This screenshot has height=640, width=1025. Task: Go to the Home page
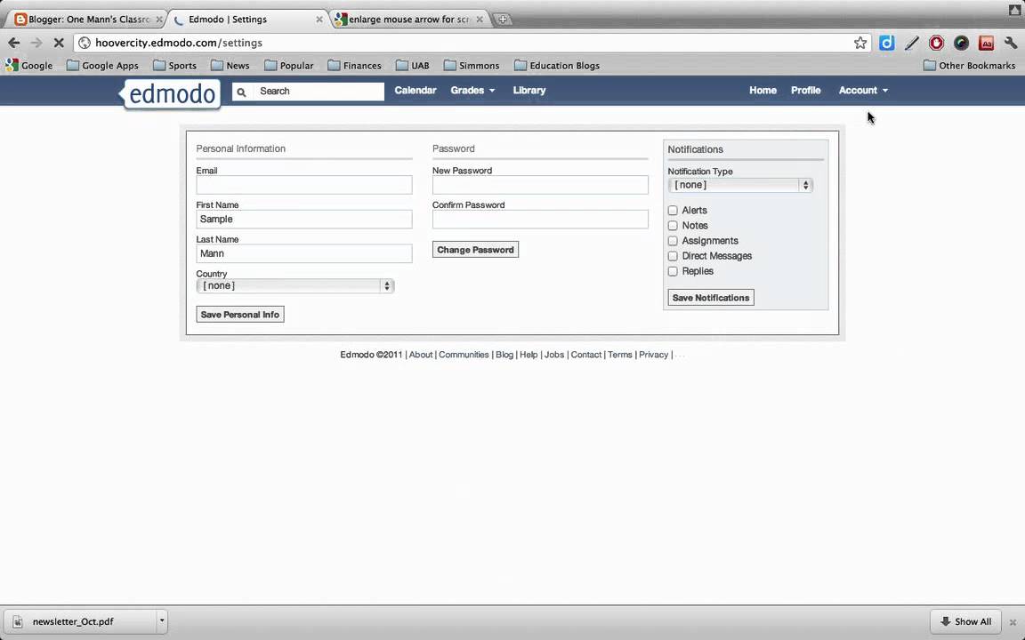click(763, 91)
